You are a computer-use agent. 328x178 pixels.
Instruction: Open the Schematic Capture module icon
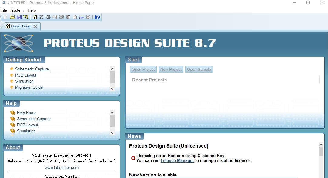pos(41,17)
